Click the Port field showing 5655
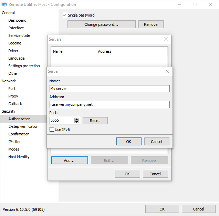Screen dimensions: 219x216 pyautogui.click(x=62, y=121)
